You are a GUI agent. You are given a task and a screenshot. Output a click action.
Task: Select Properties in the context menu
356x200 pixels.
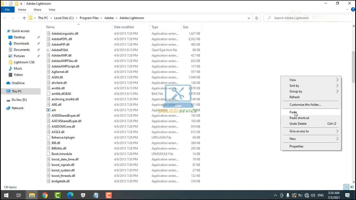pos(296,146)
